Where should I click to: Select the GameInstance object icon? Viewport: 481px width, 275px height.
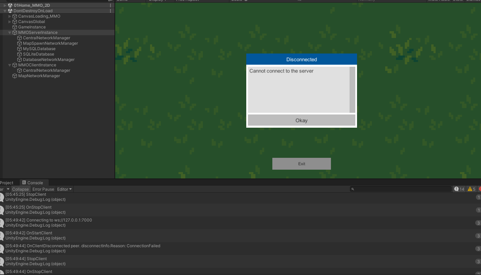click(x=15, y=27)
